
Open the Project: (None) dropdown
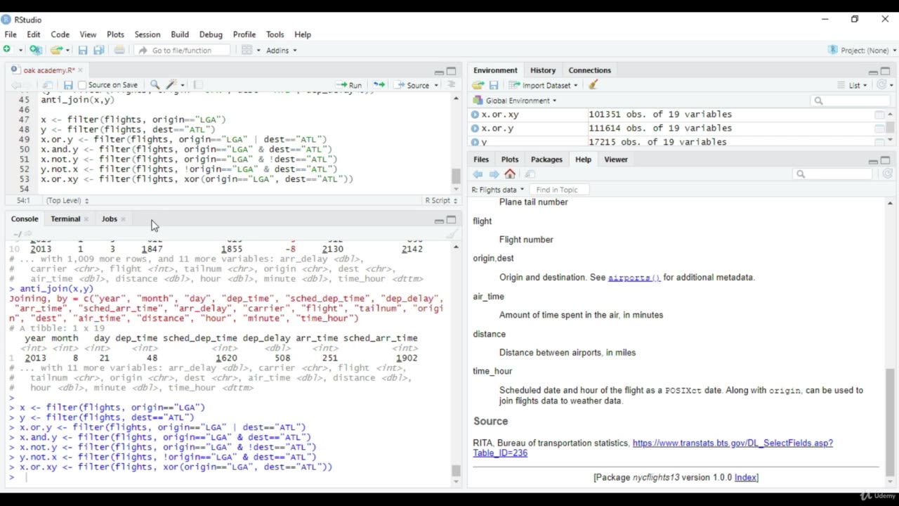pyautogui.click(x=862, y=51)
